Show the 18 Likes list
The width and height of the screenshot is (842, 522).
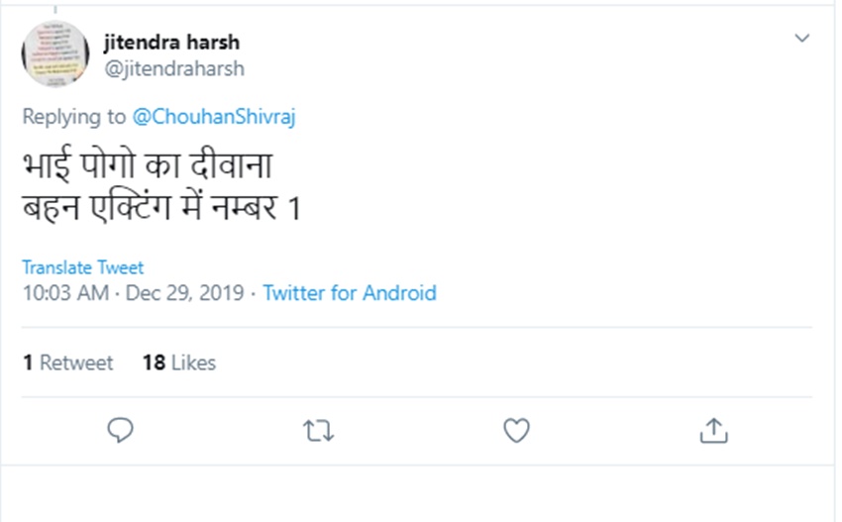[178, 363]
